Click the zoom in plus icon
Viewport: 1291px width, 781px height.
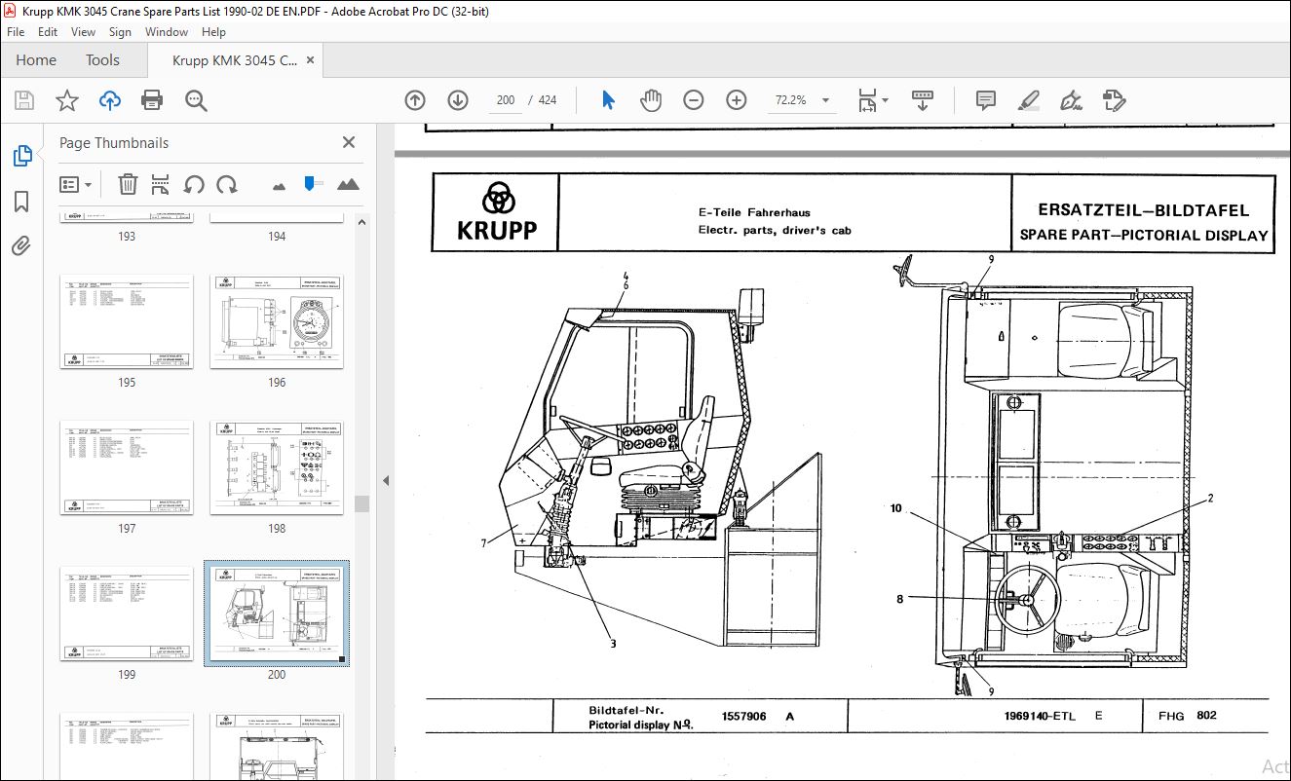[737, 100]
